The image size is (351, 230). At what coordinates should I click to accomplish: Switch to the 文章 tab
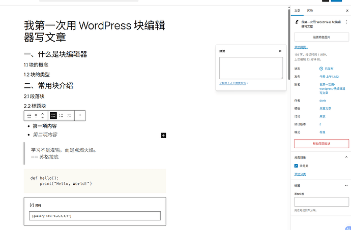click(x=297, y=11)
